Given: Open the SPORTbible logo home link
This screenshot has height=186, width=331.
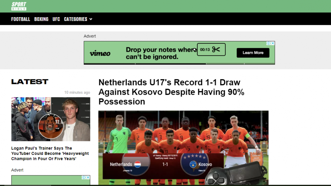Looking at the screenshot, I should pos(19,6).
